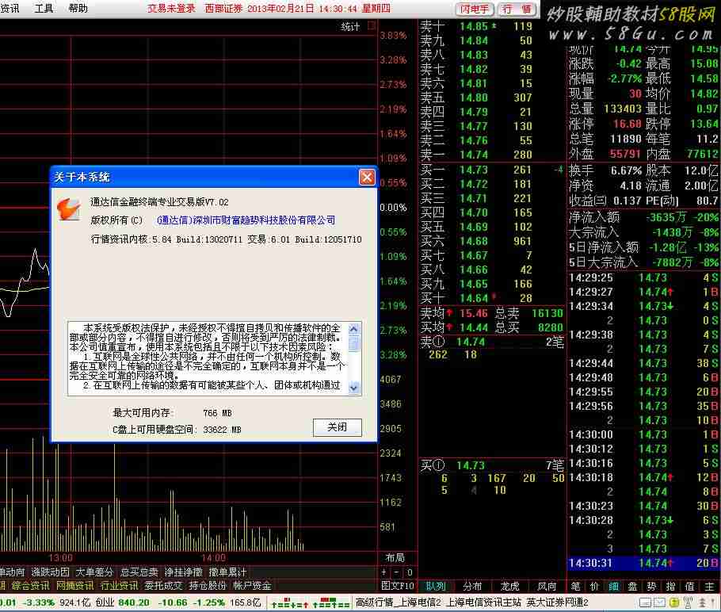The height and width of the screenshot is (612, 721).
Task: Click the 布局 layout button
Action: tap(395, 558)
